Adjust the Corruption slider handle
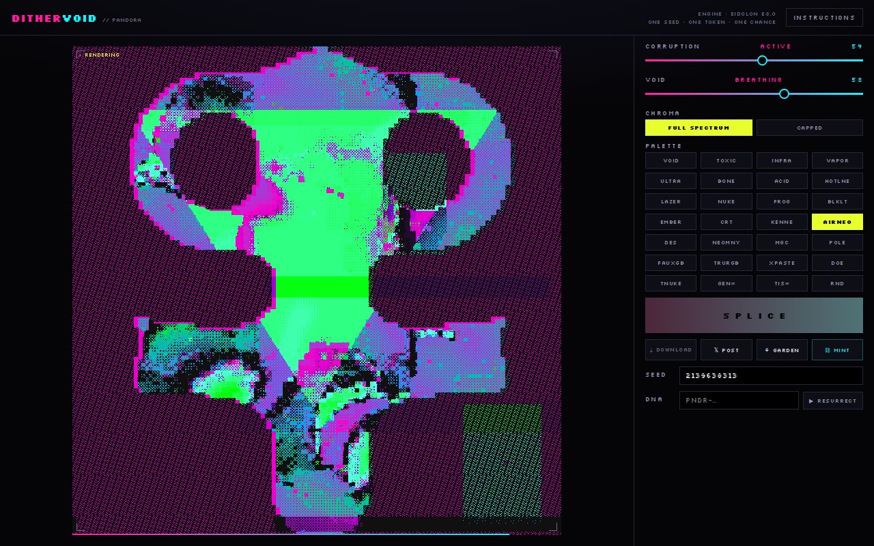This screenshot has width=874, height=546. (x=762, y=60)
